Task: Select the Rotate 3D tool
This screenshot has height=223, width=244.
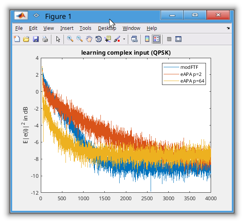Action: pyautogui.click(x=98, y=39)
